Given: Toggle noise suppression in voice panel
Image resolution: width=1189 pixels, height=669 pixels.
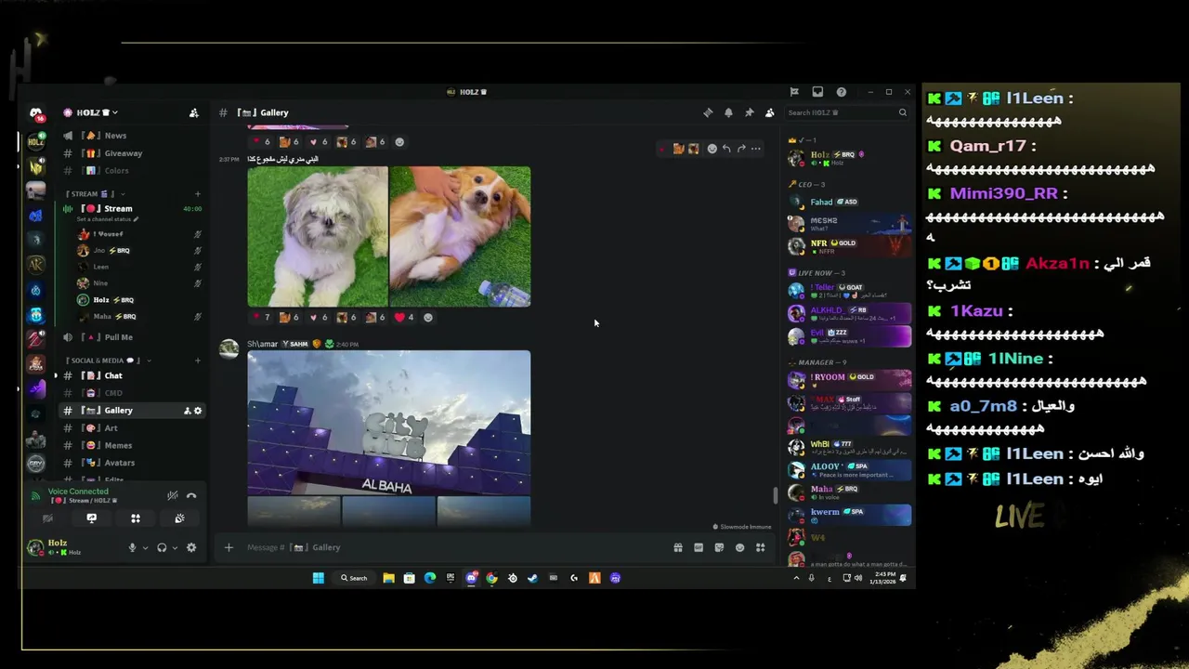Looking at the screenshot, I should (x=173, y=495).
